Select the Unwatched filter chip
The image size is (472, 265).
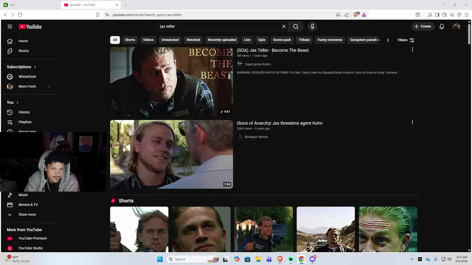[170, 40]
